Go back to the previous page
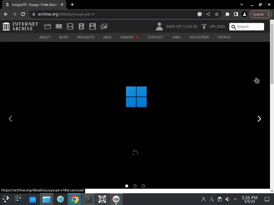This screenshot has width=274, height=205. [6, 14]
